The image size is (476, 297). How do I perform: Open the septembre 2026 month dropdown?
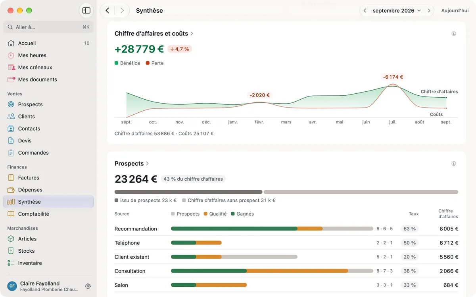397,11
